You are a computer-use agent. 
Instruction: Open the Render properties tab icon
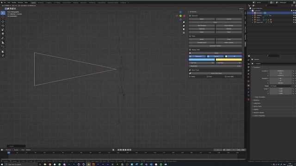point(249,64)
